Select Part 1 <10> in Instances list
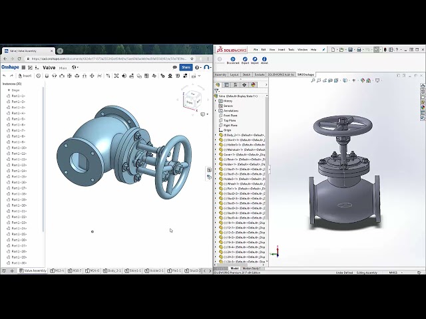The width and height of the screenshot is (426, 319). point(19,148)
